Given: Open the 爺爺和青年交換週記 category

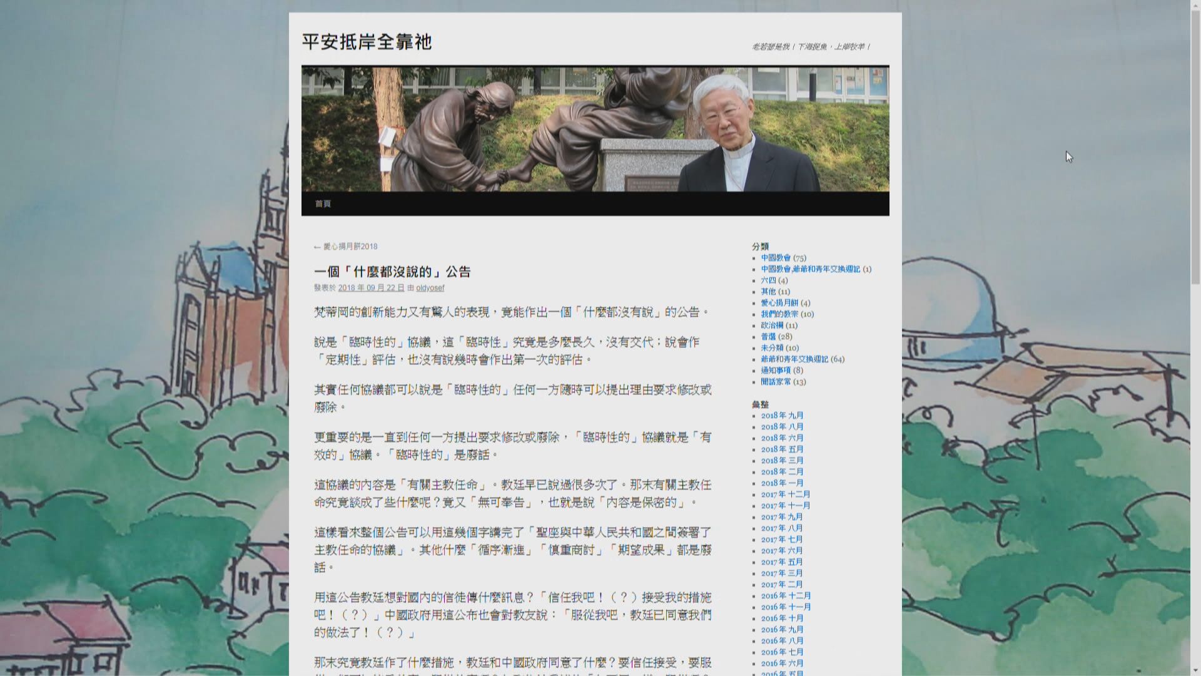Looking at the screenshot, I should pyautogui.click(x=794, y=359).
